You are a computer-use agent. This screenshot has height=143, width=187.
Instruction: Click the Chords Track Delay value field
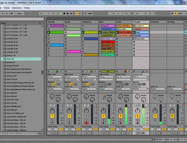(53, 129)
